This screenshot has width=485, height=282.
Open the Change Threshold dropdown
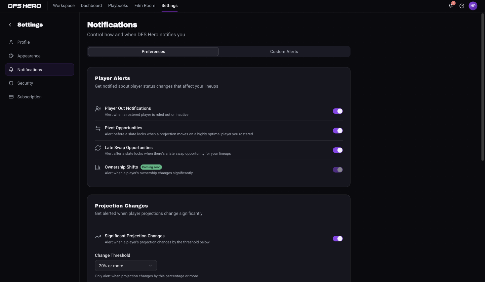126,266
